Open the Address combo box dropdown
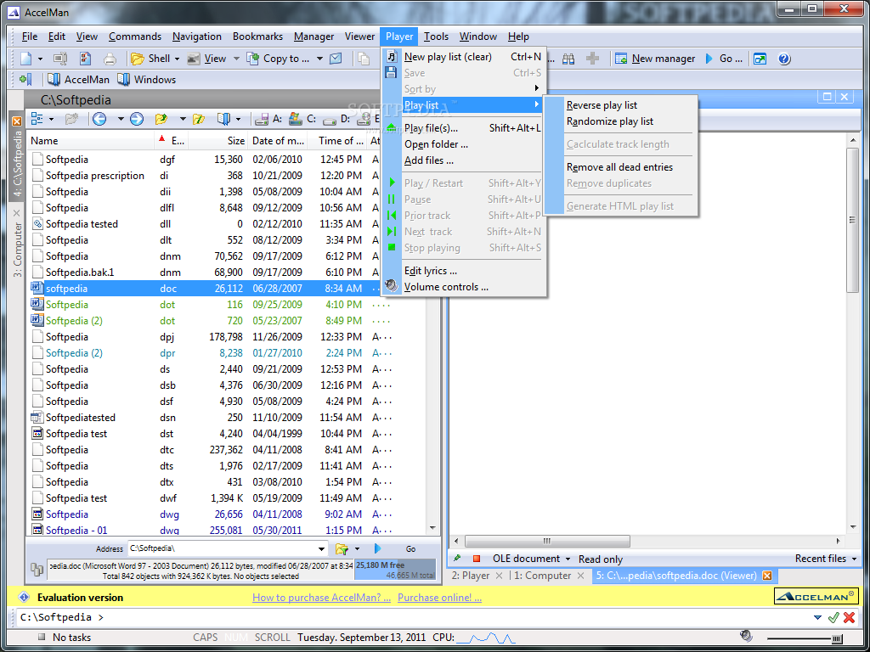 pos(322,549)
